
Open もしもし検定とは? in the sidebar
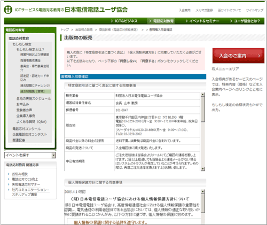30,49
